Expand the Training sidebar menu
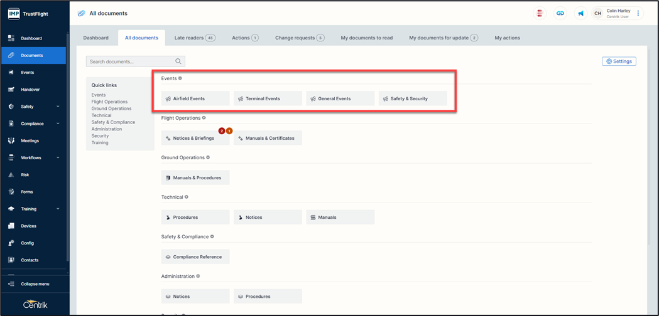The image size is (659, 316). point(58,209)
